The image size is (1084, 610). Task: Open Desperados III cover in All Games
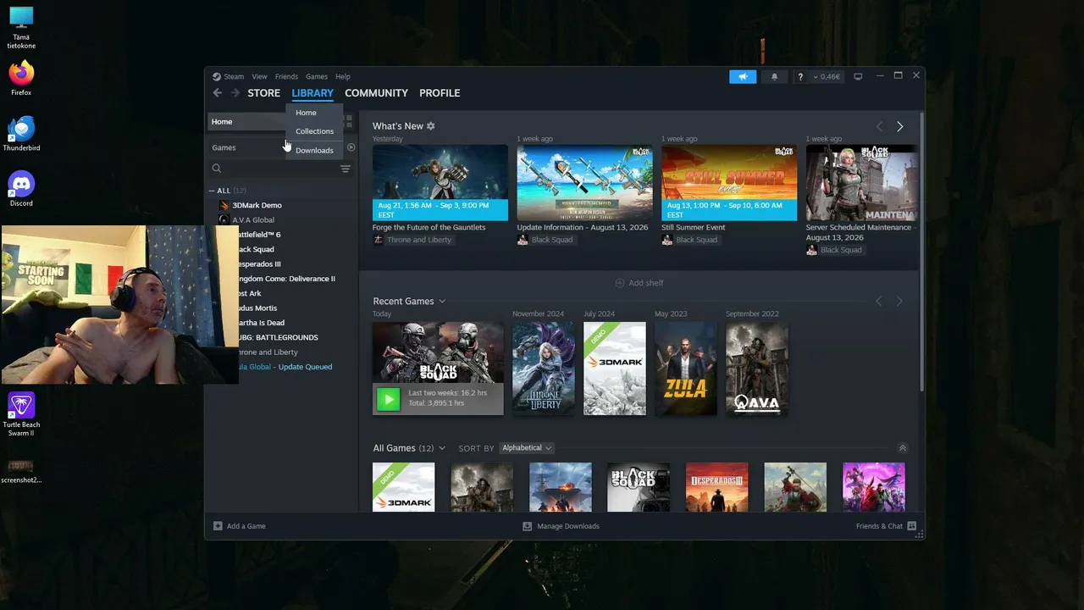717,487
